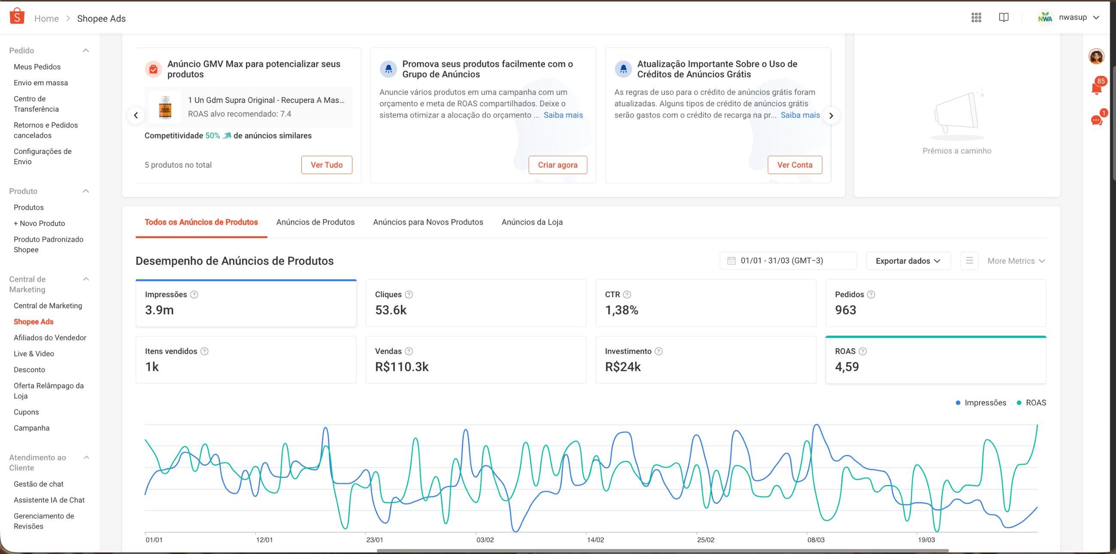This screenshot has height=554, width=1116.
Task: Open chat bubble icon with 1 badge
Action: pos(1097,120)
